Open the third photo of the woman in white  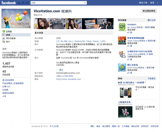(x=74, y=24)
